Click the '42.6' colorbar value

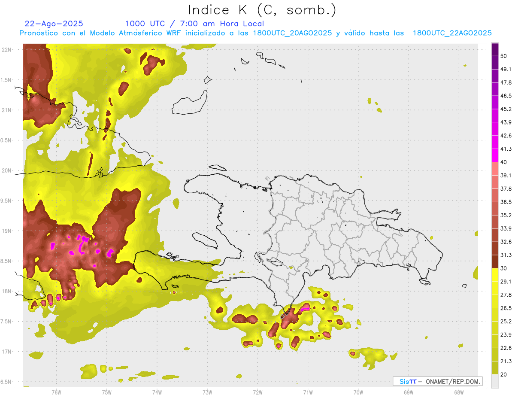tap(506, 136)
